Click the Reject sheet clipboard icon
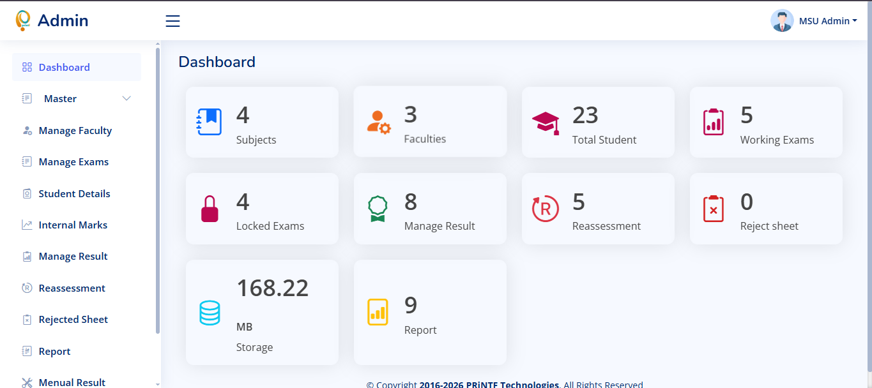Image resolution: width=872 pixels, height=388 pixels. point(714,208)
